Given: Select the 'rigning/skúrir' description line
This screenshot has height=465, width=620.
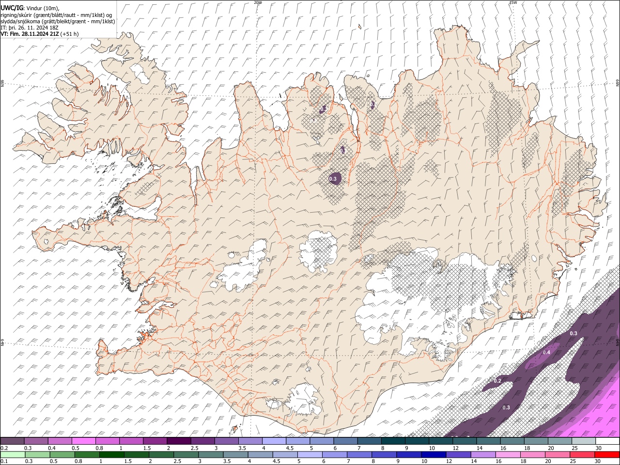Looking at the screenshot, I should tap(56, 15).
